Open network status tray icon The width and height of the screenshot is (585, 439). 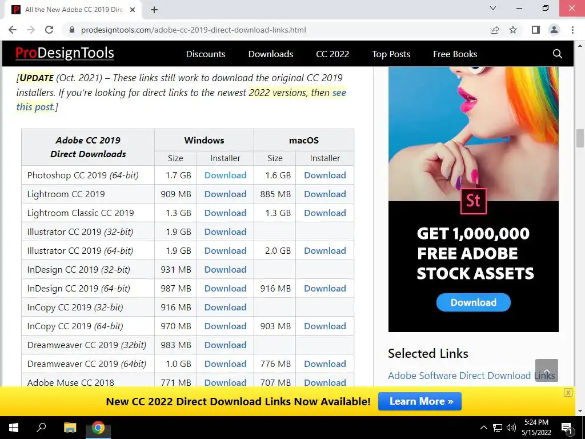point(498,428)
